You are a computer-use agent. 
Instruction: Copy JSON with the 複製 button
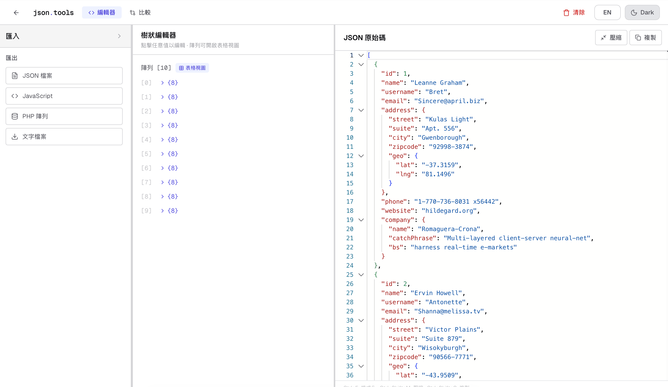point(645,38)
